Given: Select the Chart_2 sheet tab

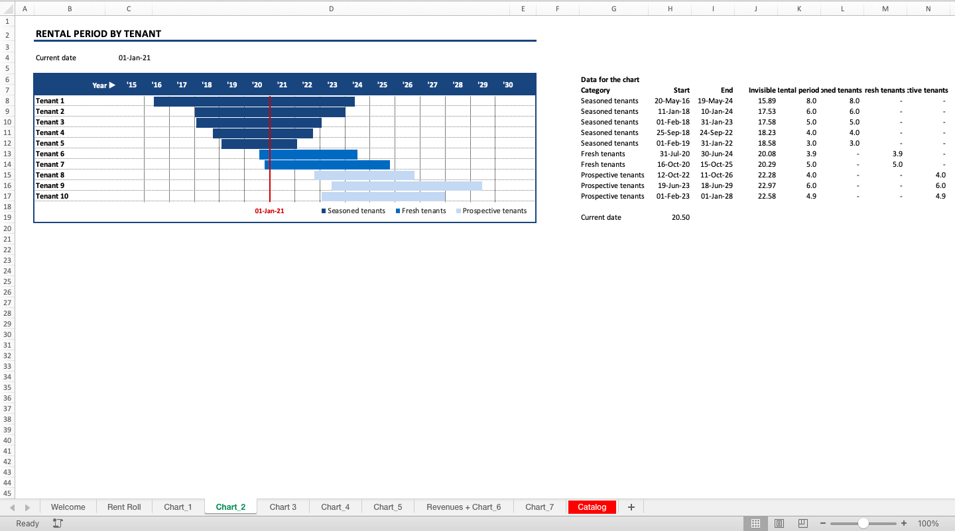Looking at the screenshot, I should pyautogui.click(x=231, y=507).
